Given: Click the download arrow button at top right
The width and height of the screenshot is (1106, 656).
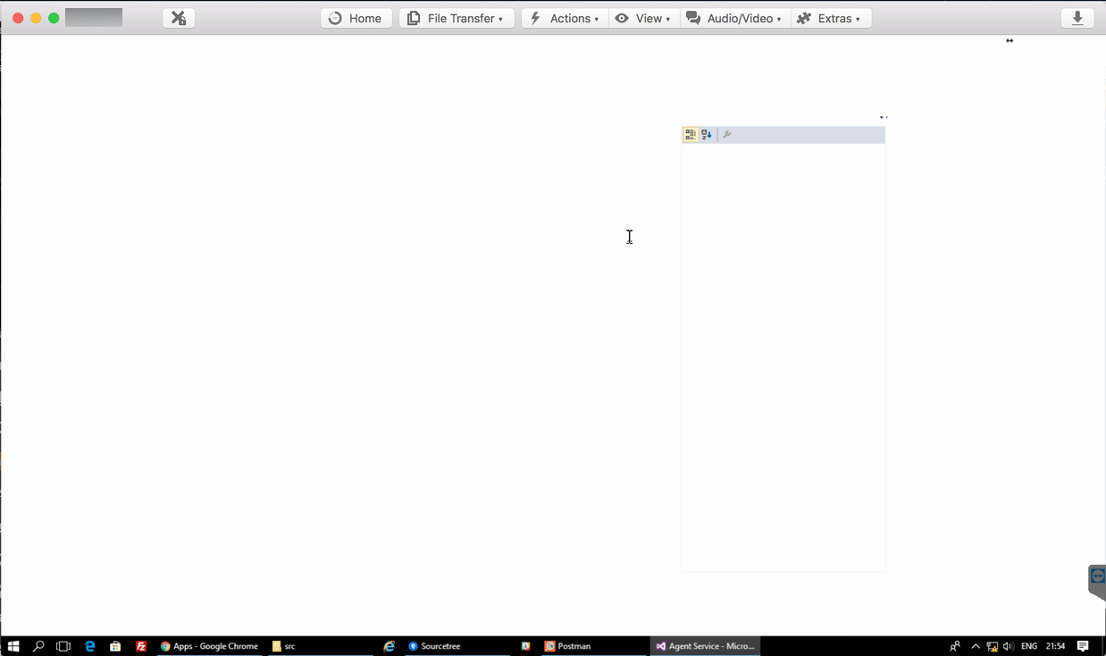Looking at the screenshot, I should pyautogui.click(x=1077, y=18).
